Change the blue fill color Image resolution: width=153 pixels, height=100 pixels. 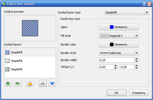[x=119, y=27]
